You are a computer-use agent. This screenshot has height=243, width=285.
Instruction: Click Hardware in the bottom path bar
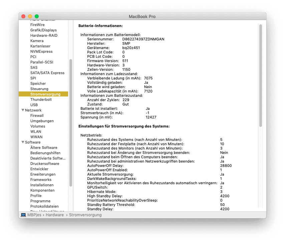(x=54, y=215)
